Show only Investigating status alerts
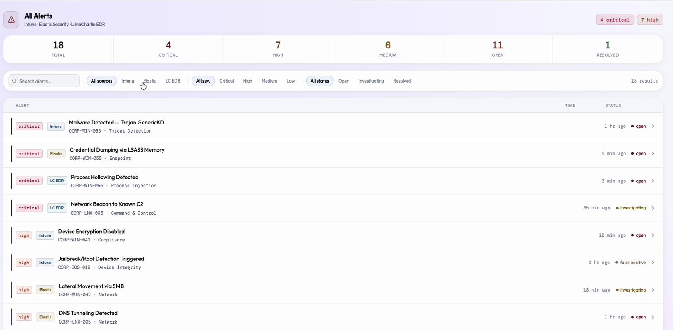673x330 pixels. 371,81
